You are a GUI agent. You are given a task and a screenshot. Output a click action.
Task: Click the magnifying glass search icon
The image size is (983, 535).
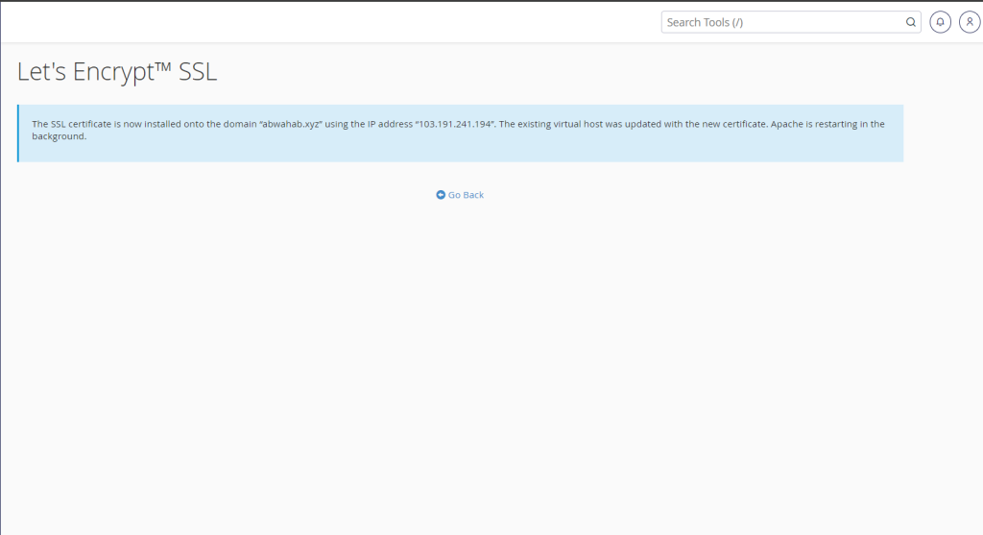910,22
